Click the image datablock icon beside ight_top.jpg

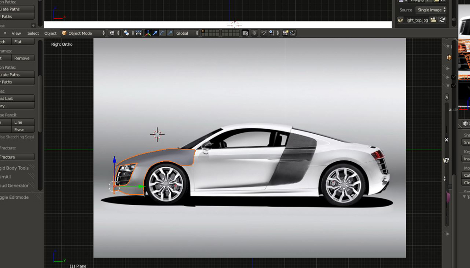pyautogui.click(x=400, y=20)
